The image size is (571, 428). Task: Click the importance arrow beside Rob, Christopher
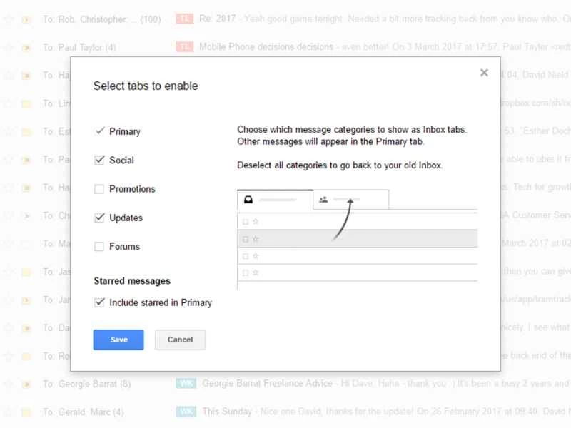pos(25,19)
